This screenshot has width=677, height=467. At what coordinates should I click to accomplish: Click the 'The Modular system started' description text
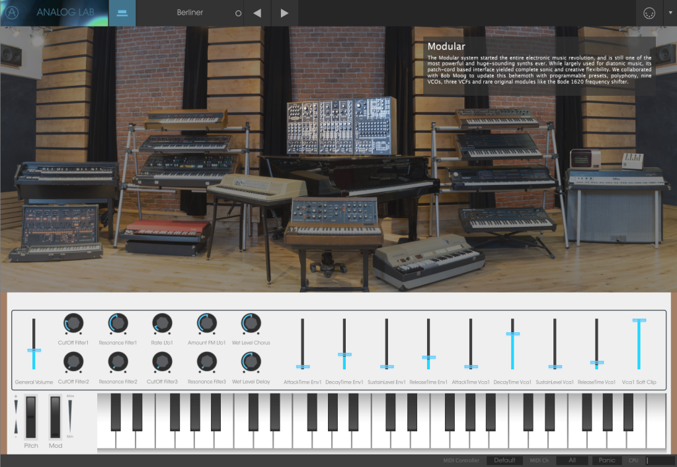539,69
